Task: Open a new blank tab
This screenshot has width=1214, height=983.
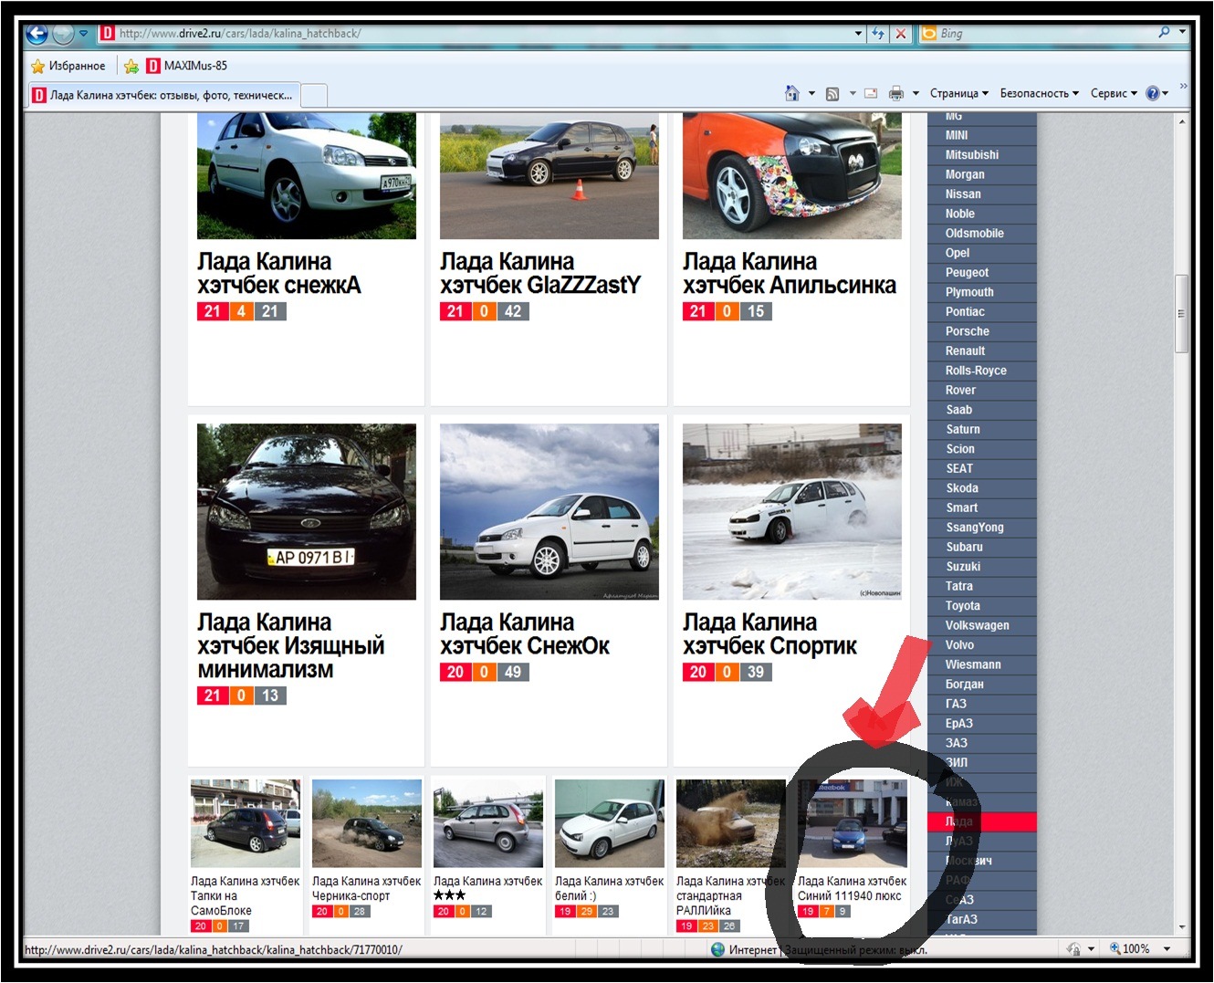Action: click(x=313, y=95)
